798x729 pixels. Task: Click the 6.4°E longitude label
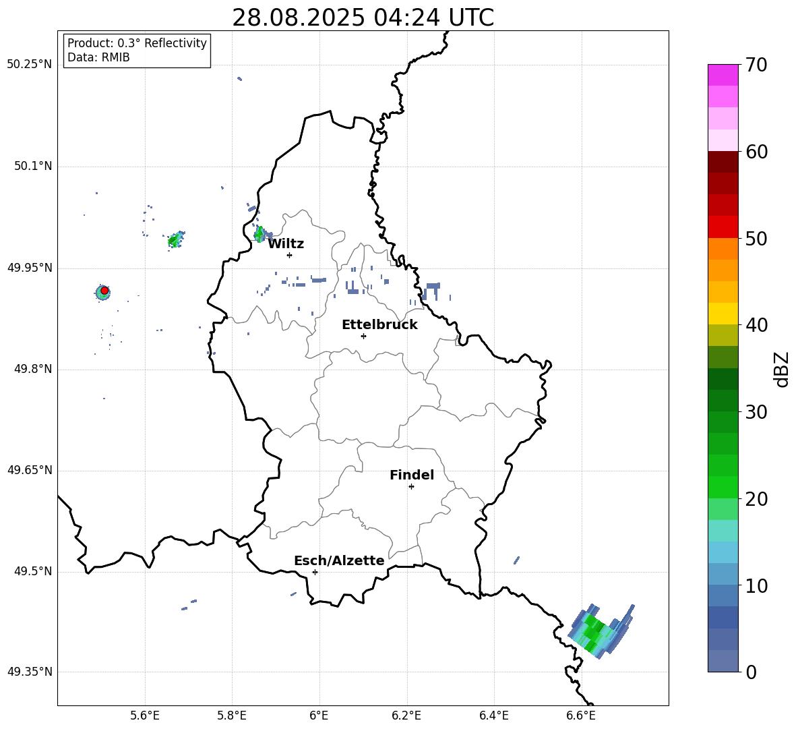(493, 716)
